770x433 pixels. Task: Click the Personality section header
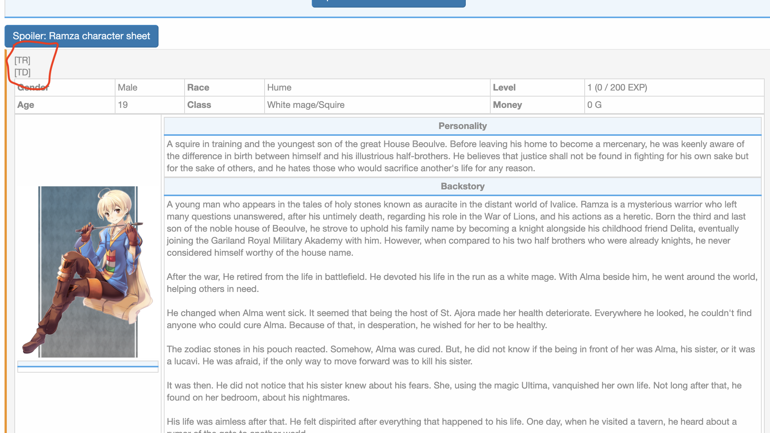pos(462,126)
